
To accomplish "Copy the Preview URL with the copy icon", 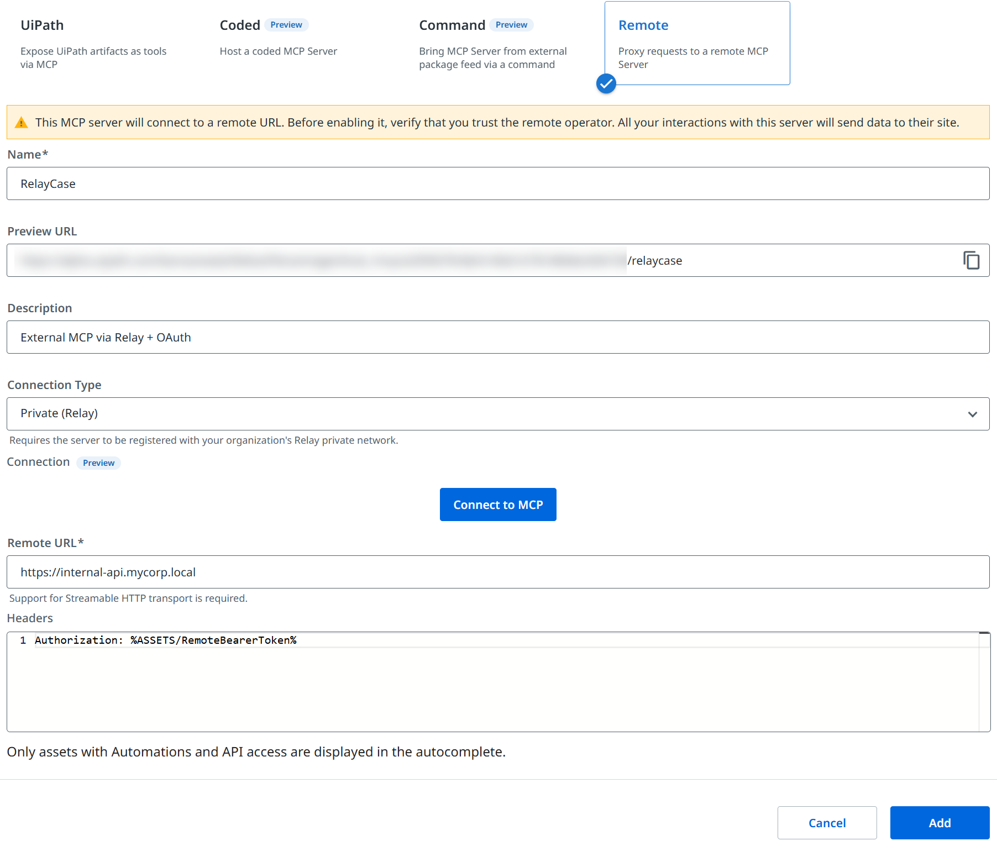I will (x=971, y=260).
